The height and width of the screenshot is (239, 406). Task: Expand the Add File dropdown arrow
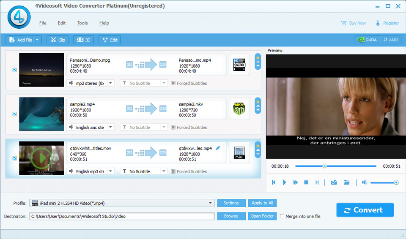[x=37, y=40]
